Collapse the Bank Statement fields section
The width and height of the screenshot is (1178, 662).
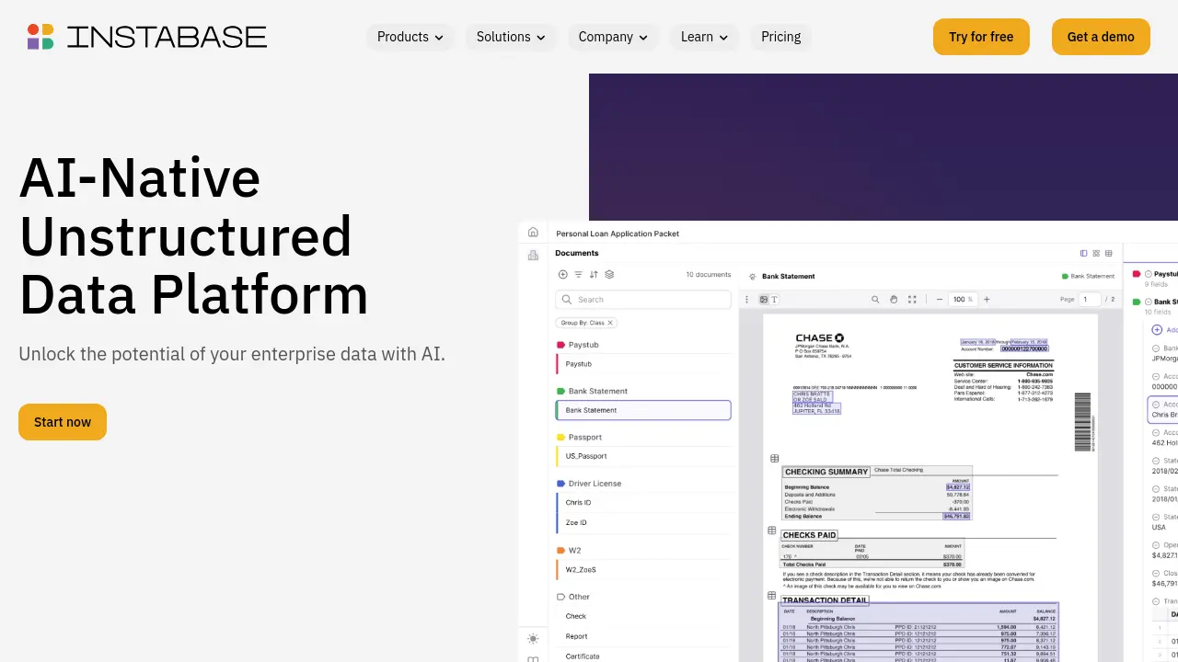[x=1149, y=302]
